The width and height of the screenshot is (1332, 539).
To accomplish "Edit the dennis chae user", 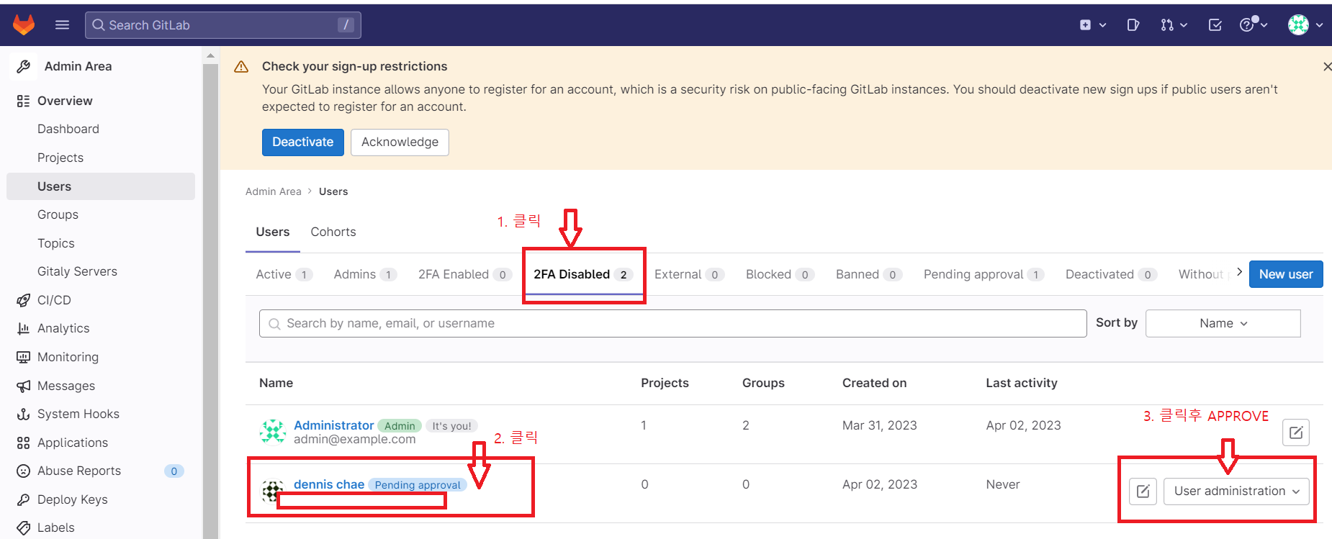I will (1143, 492).
